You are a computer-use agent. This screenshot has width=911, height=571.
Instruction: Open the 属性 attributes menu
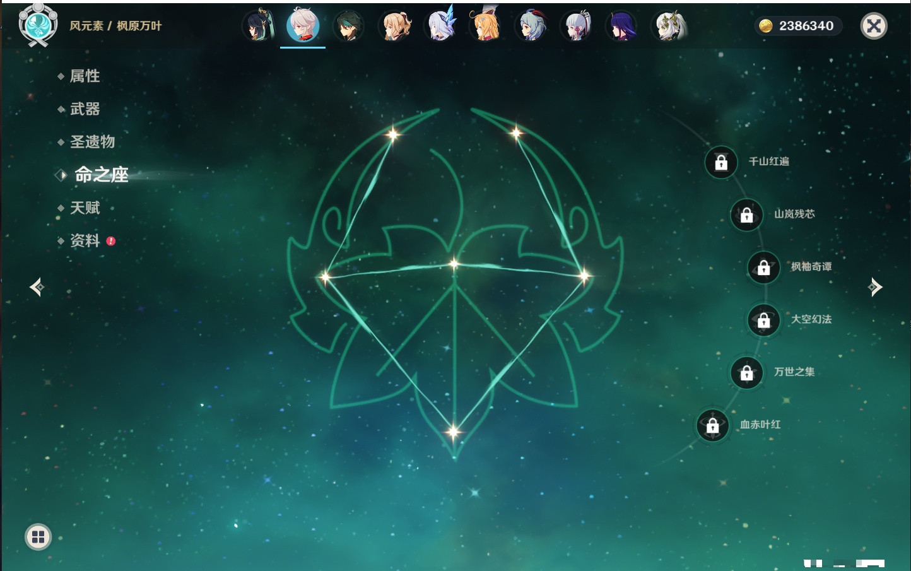coord(85,76)
